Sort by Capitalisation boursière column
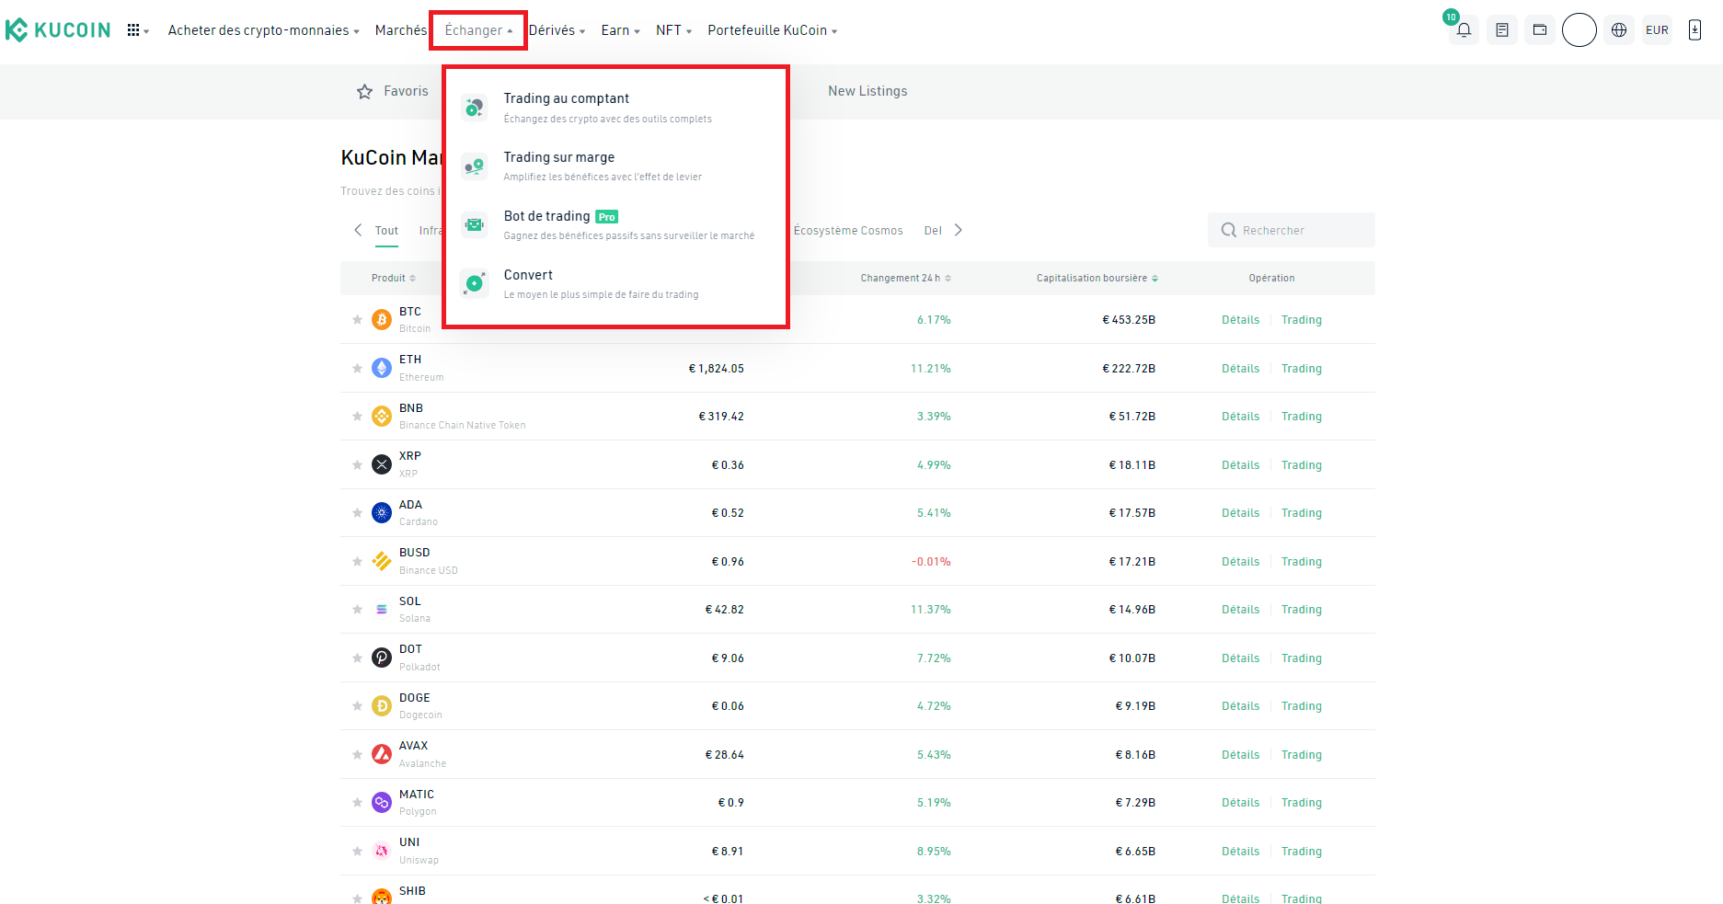Screen dimensions: 1723x904 [x=1097, y=278]
